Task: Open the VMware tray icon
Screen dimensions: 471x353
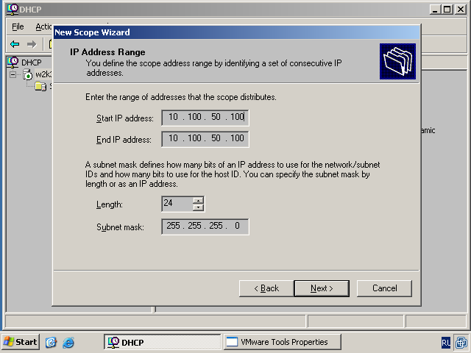Action: 461,343
